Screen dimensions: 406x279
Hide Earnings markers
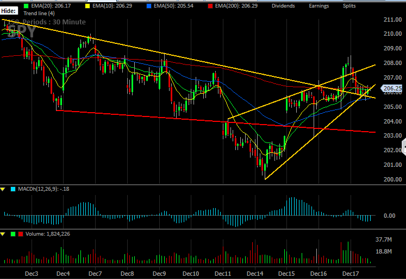click(318, 5)
